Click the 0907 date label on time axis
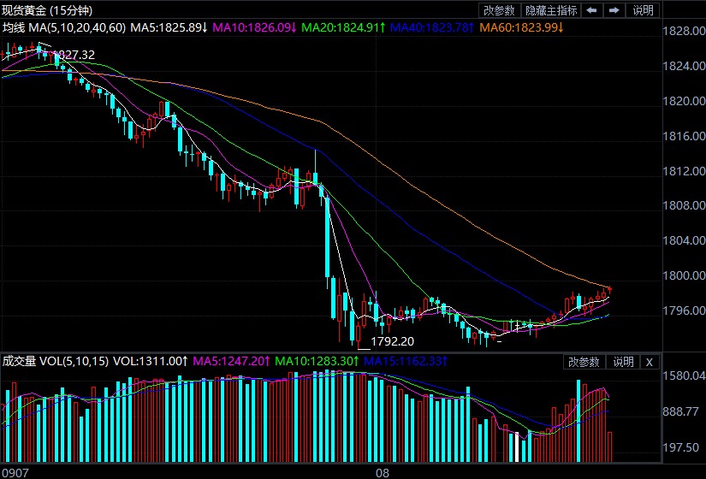 click(x=15, y=472)
